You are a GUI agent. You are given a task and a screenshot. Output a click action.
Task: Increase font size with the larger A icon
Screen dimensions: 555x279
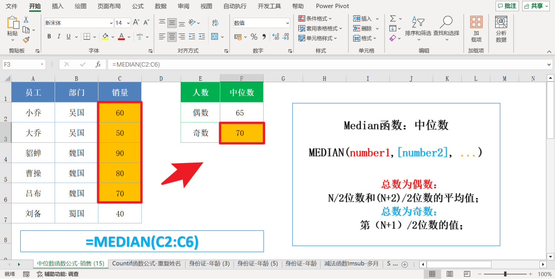click(136, 22)
